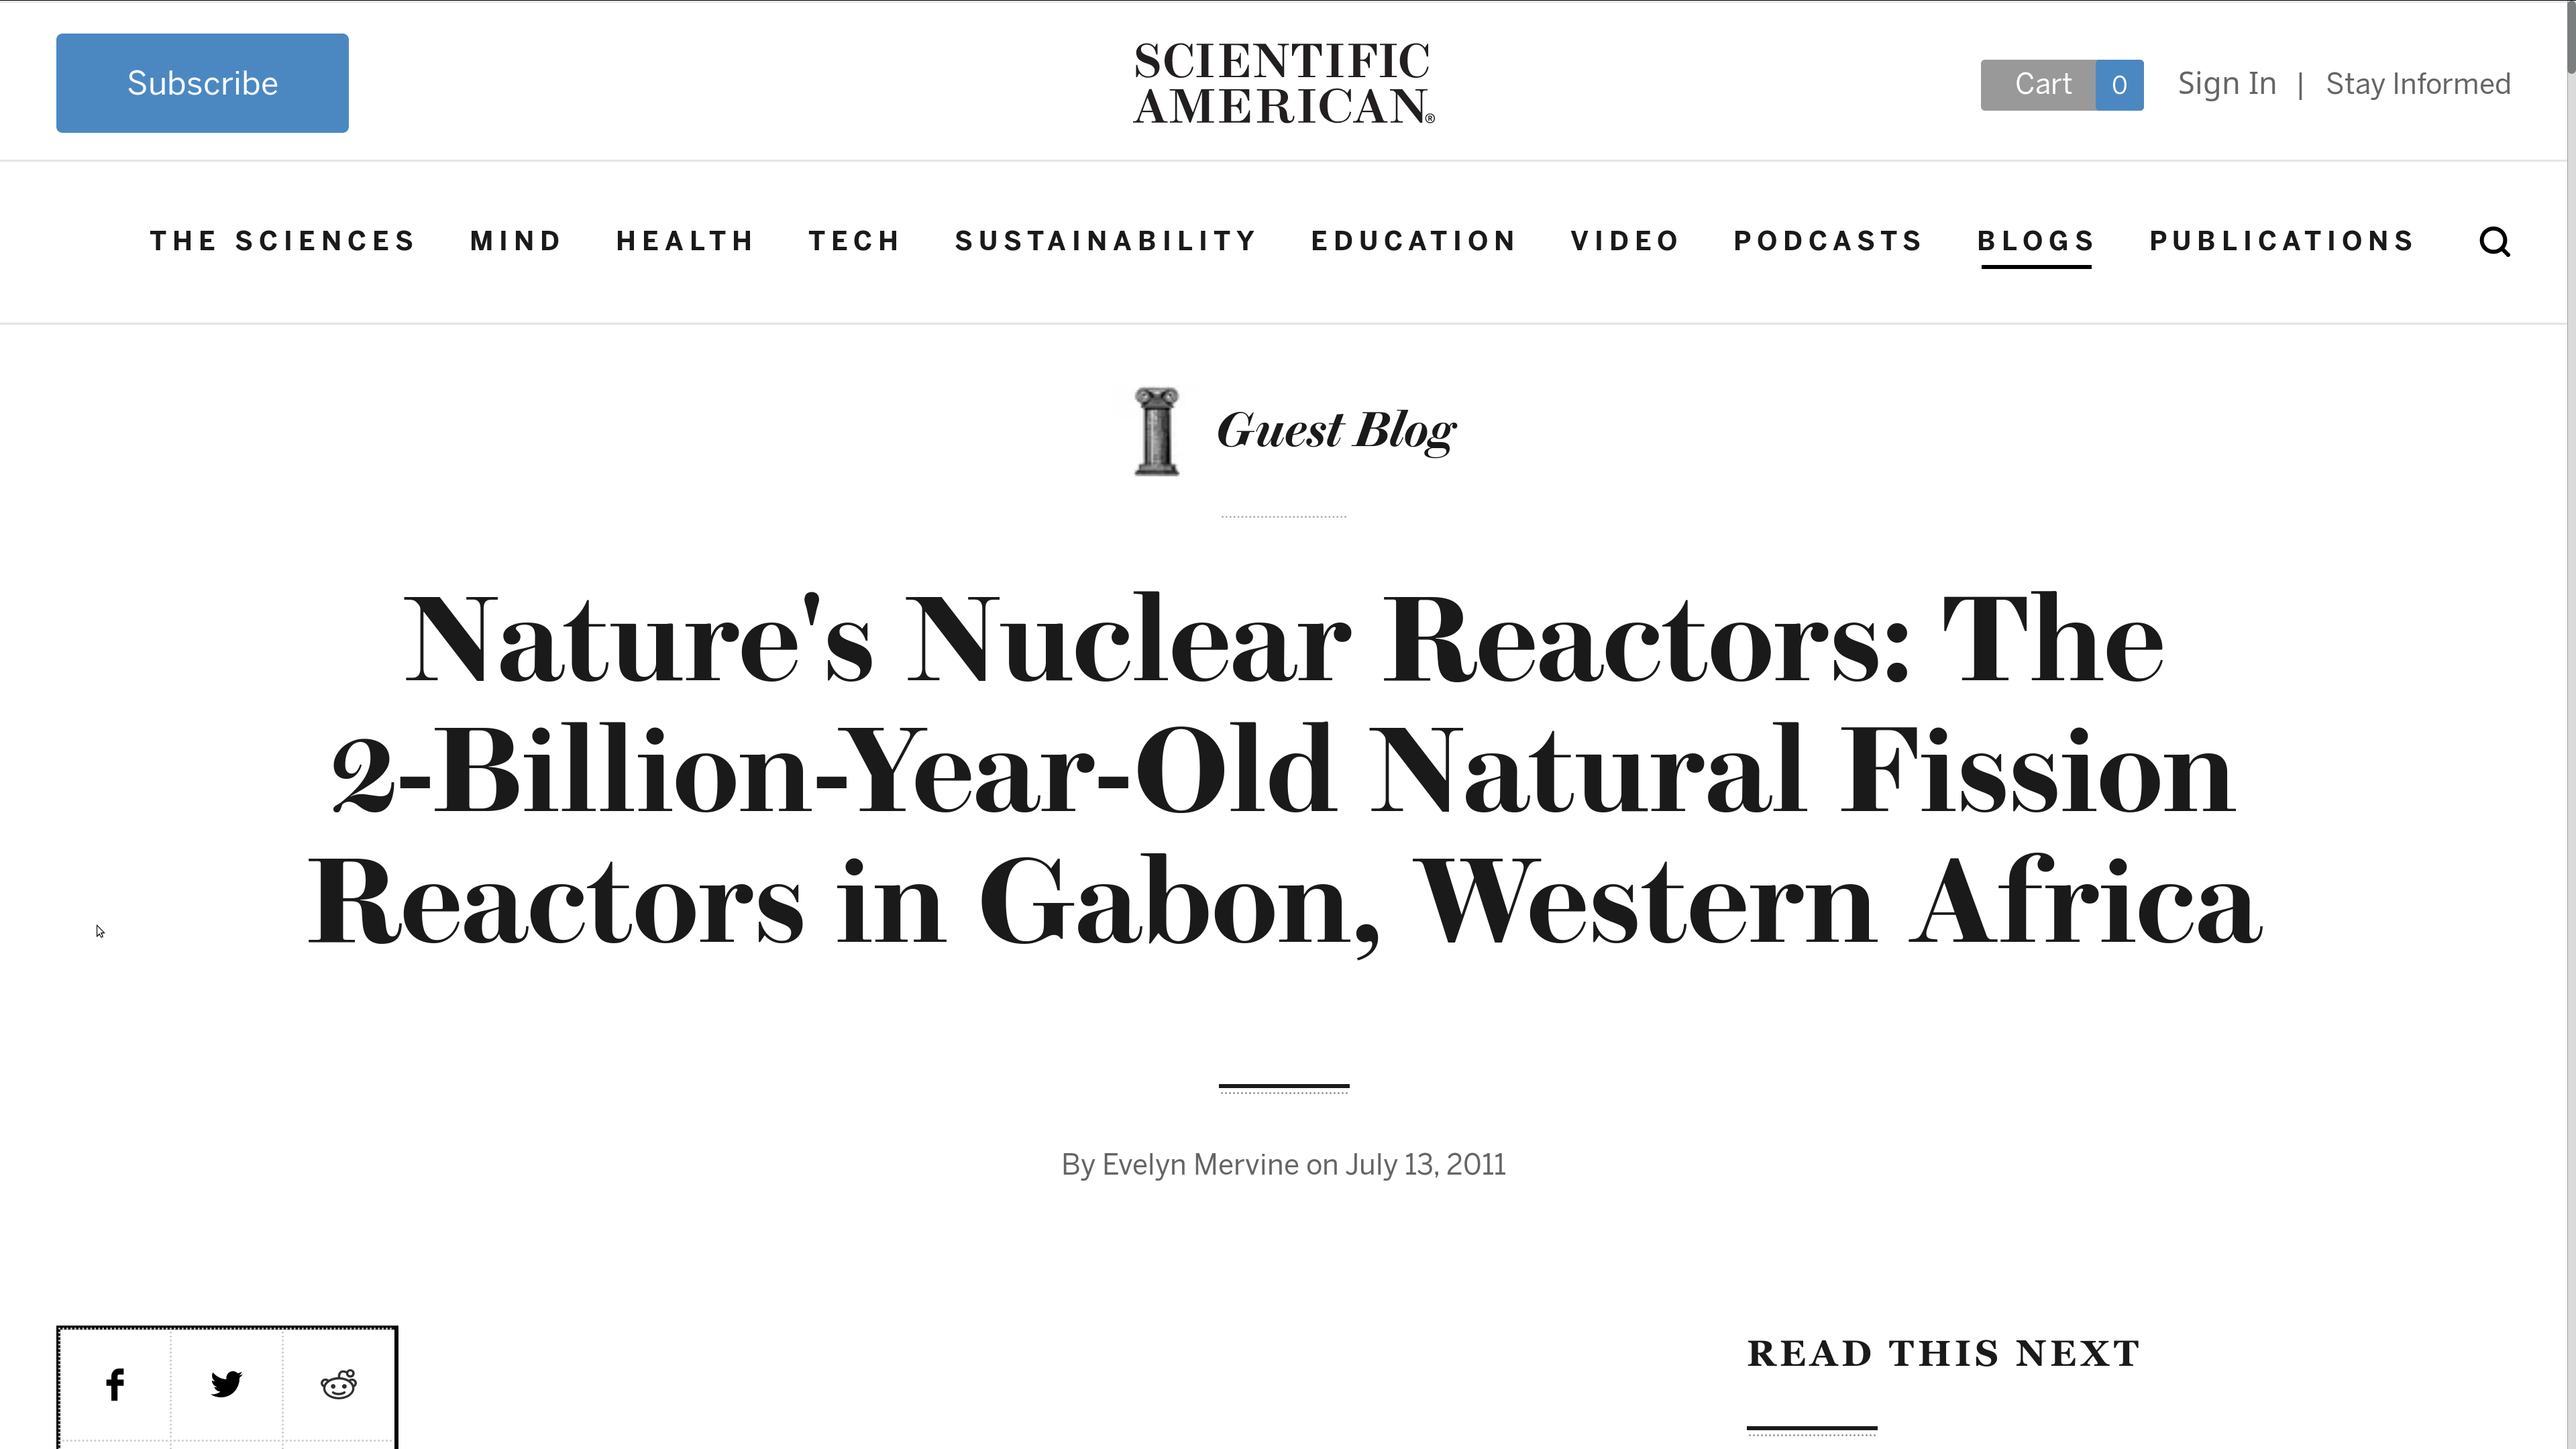
Task: Click the Guest Blog column icon
Action: [x=1157, y=431]
